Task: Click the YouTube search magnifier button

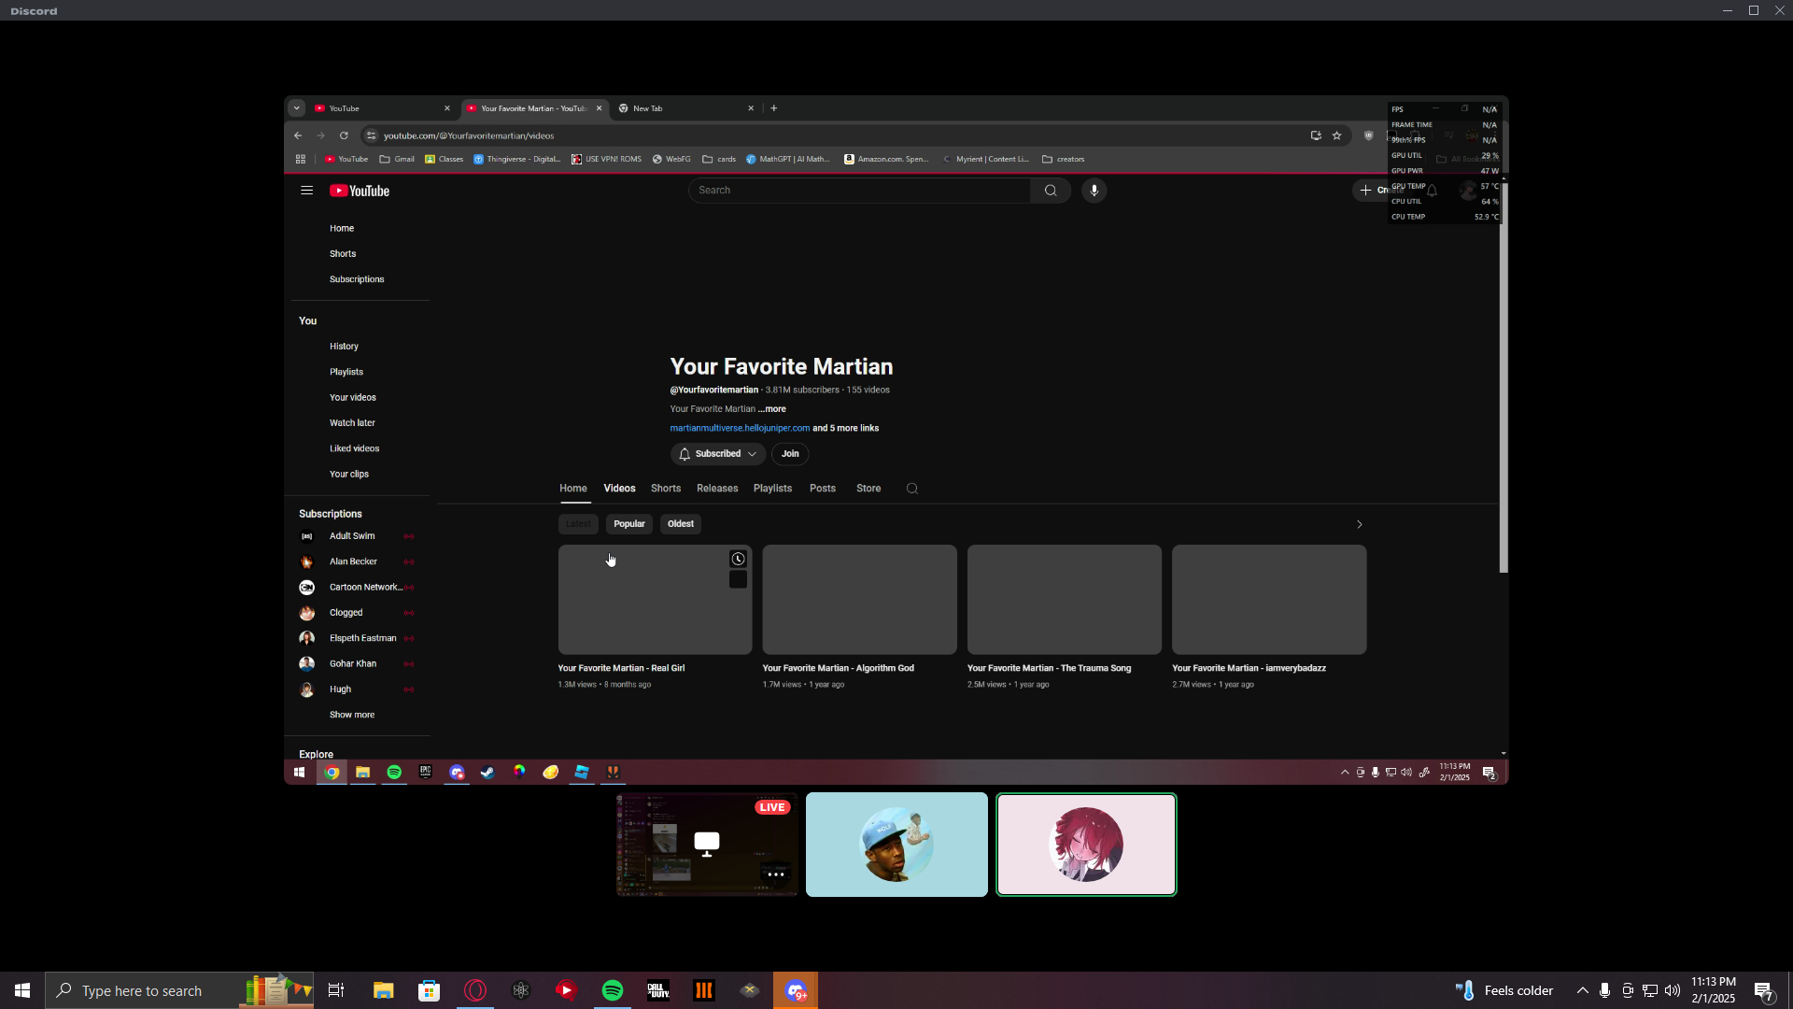Action: click(x=1051, y=191)
